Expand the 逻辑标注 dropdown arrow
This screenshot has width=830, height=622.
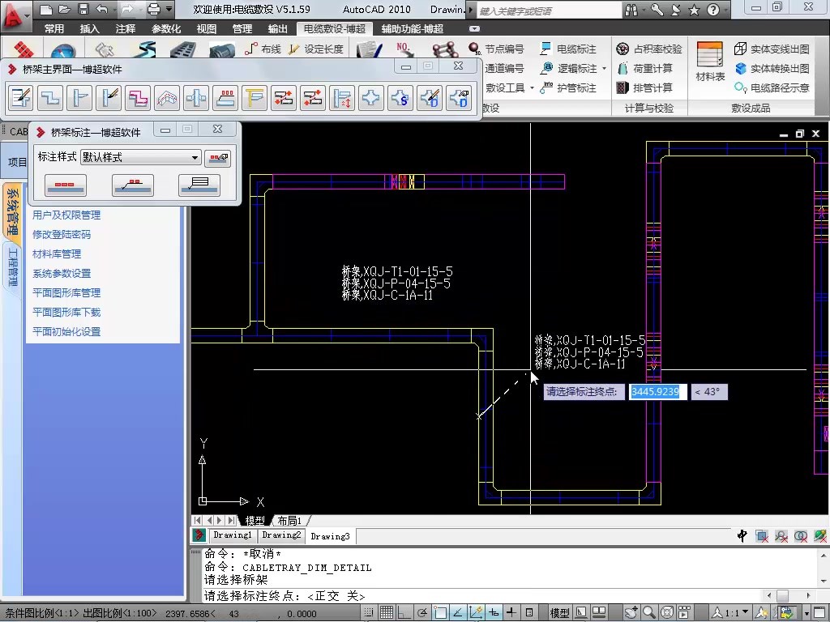[604, 68]
